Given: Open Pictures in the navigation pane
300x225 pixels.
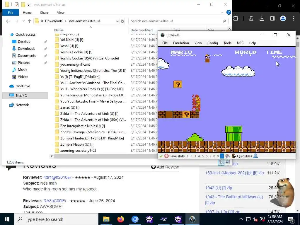Looking at the screenshot, I should click(24, 63).
